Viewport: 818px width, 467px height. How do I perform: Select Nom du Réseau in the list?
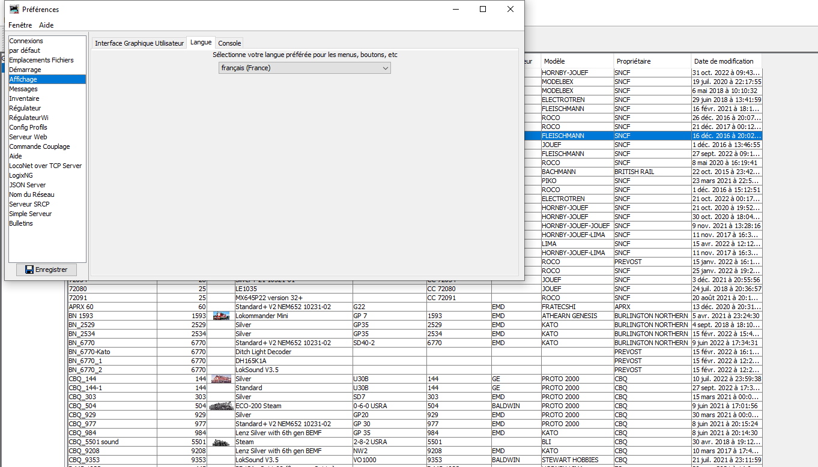click(47, 194)
